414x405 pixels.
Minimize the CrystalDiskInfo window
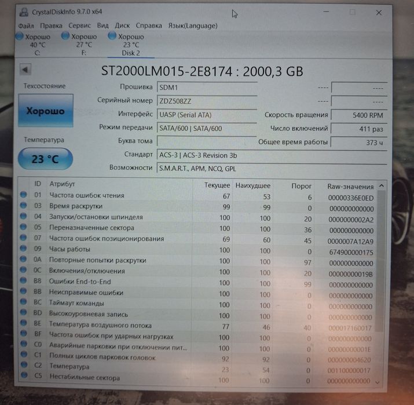click(x=327, y=12)
